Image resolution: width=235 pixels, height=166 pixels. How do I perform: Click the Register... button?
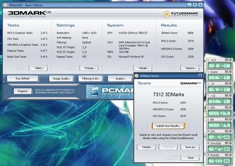coord(23,91)
